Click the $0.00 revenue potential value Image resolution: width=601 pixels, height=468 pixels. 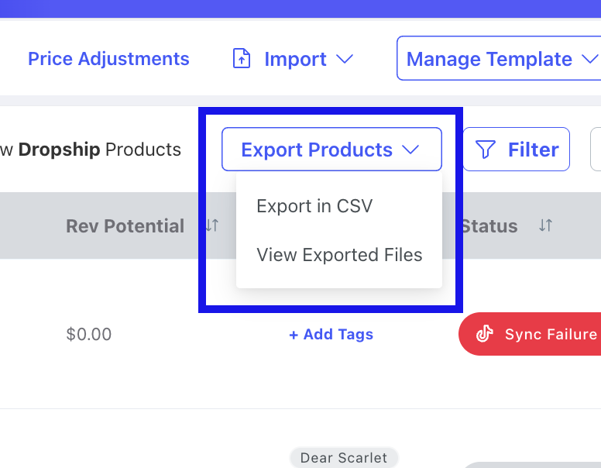[89, 335]
